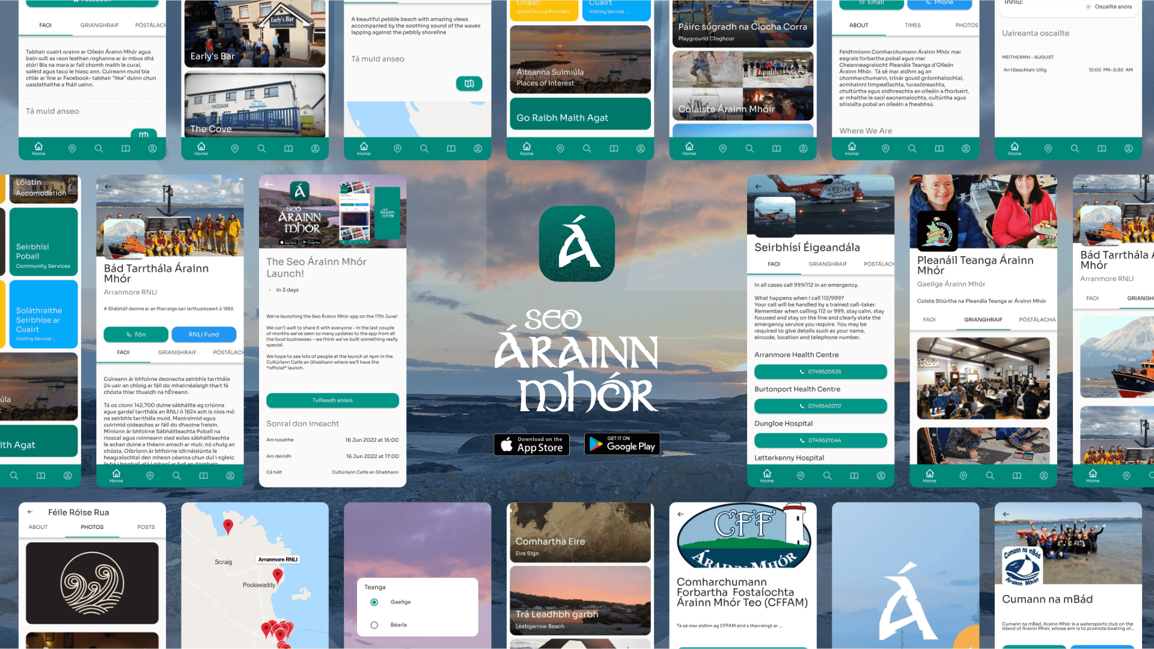Tap map pin icon on Pleanáil Teanga screen

(x=963, y=475)
